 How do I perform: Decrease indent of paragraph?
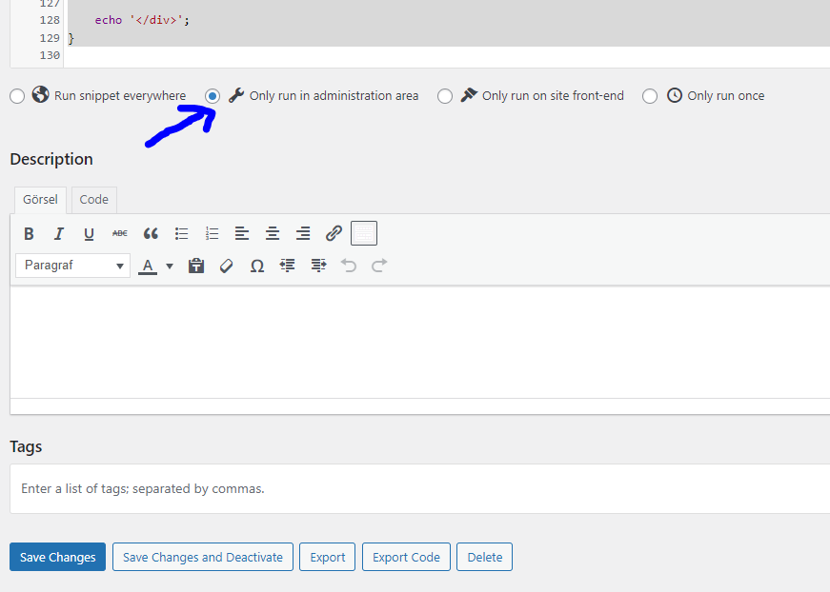pyautogui.click(x=288, y=266)
